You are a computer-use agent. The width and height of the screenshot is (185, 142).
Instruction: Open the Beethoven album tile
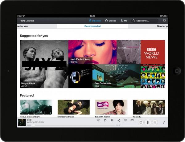pyautogui.click(x=129, y=52)
